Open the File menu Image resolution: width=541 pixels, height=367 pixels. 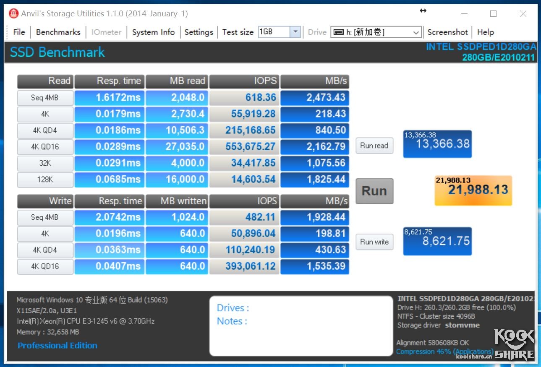pyautogui.click(x=19, y=32)
